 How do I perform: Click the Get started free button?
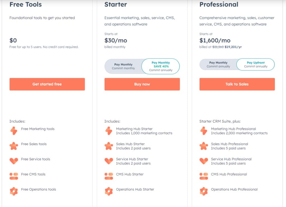point(47,84)
